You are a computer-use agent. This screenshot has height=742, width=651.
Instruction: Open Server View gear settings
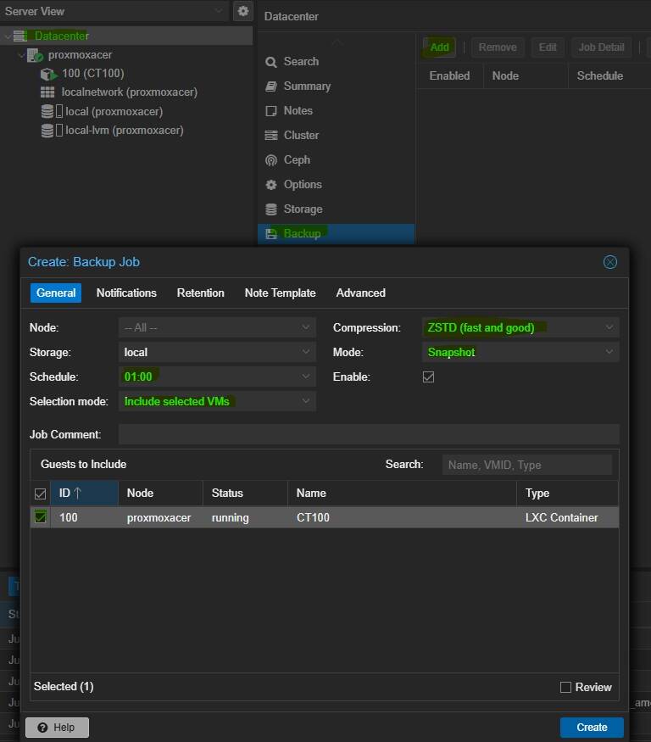[243, 11]
